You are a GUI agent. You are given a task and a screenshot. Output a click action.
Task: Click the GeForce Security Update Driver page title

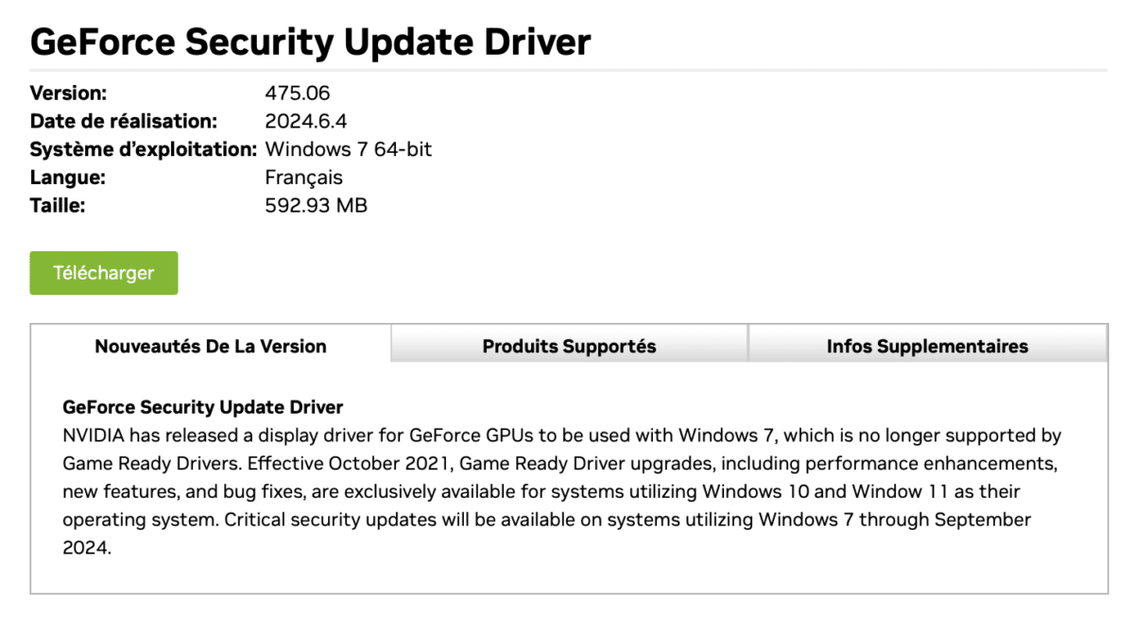point(311,43)
